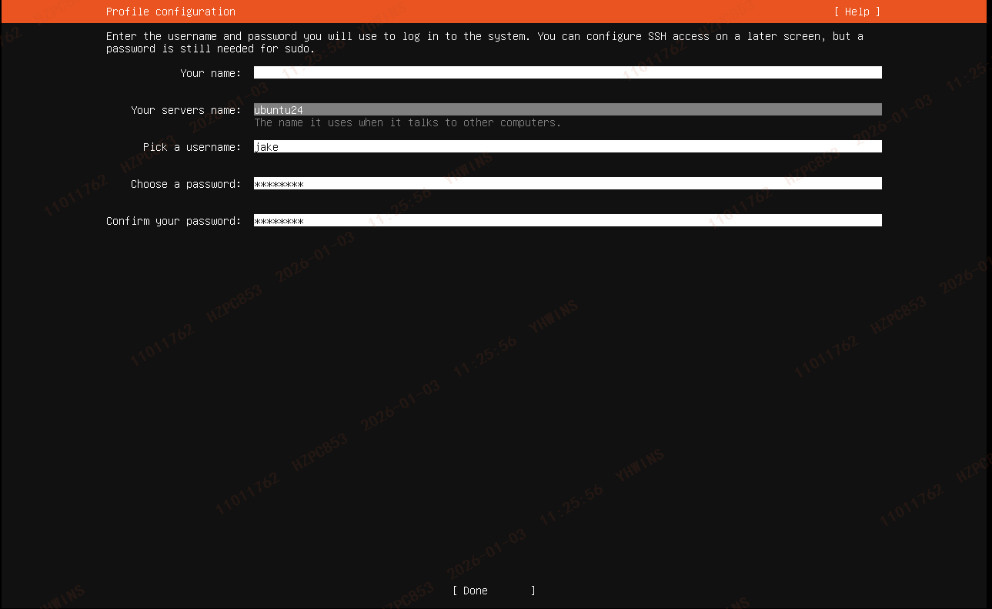
Task: Select the Your servers name field
Action: (x=568, y=109)
